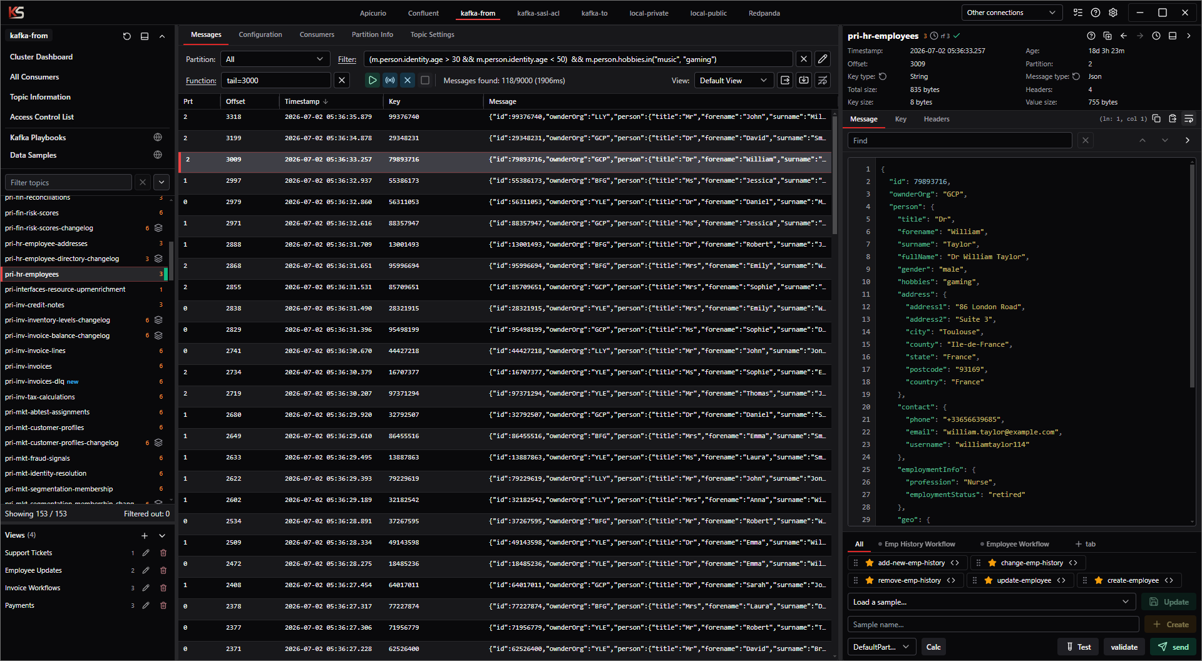
Task: Download messages with the download icon
Action: (x=804, y=80)
